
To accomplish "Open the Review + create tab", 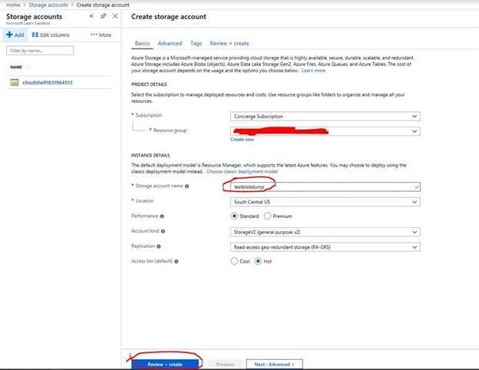I will coord(230,44).
